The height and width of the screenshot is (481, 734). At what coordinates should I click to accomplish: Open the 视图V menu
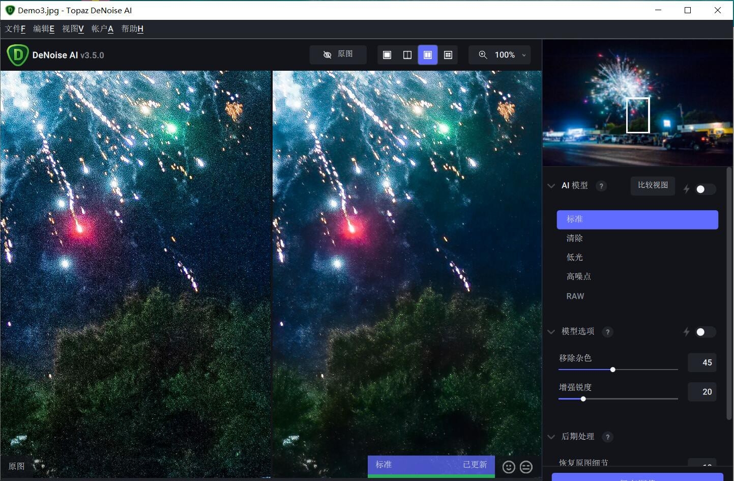73,29
